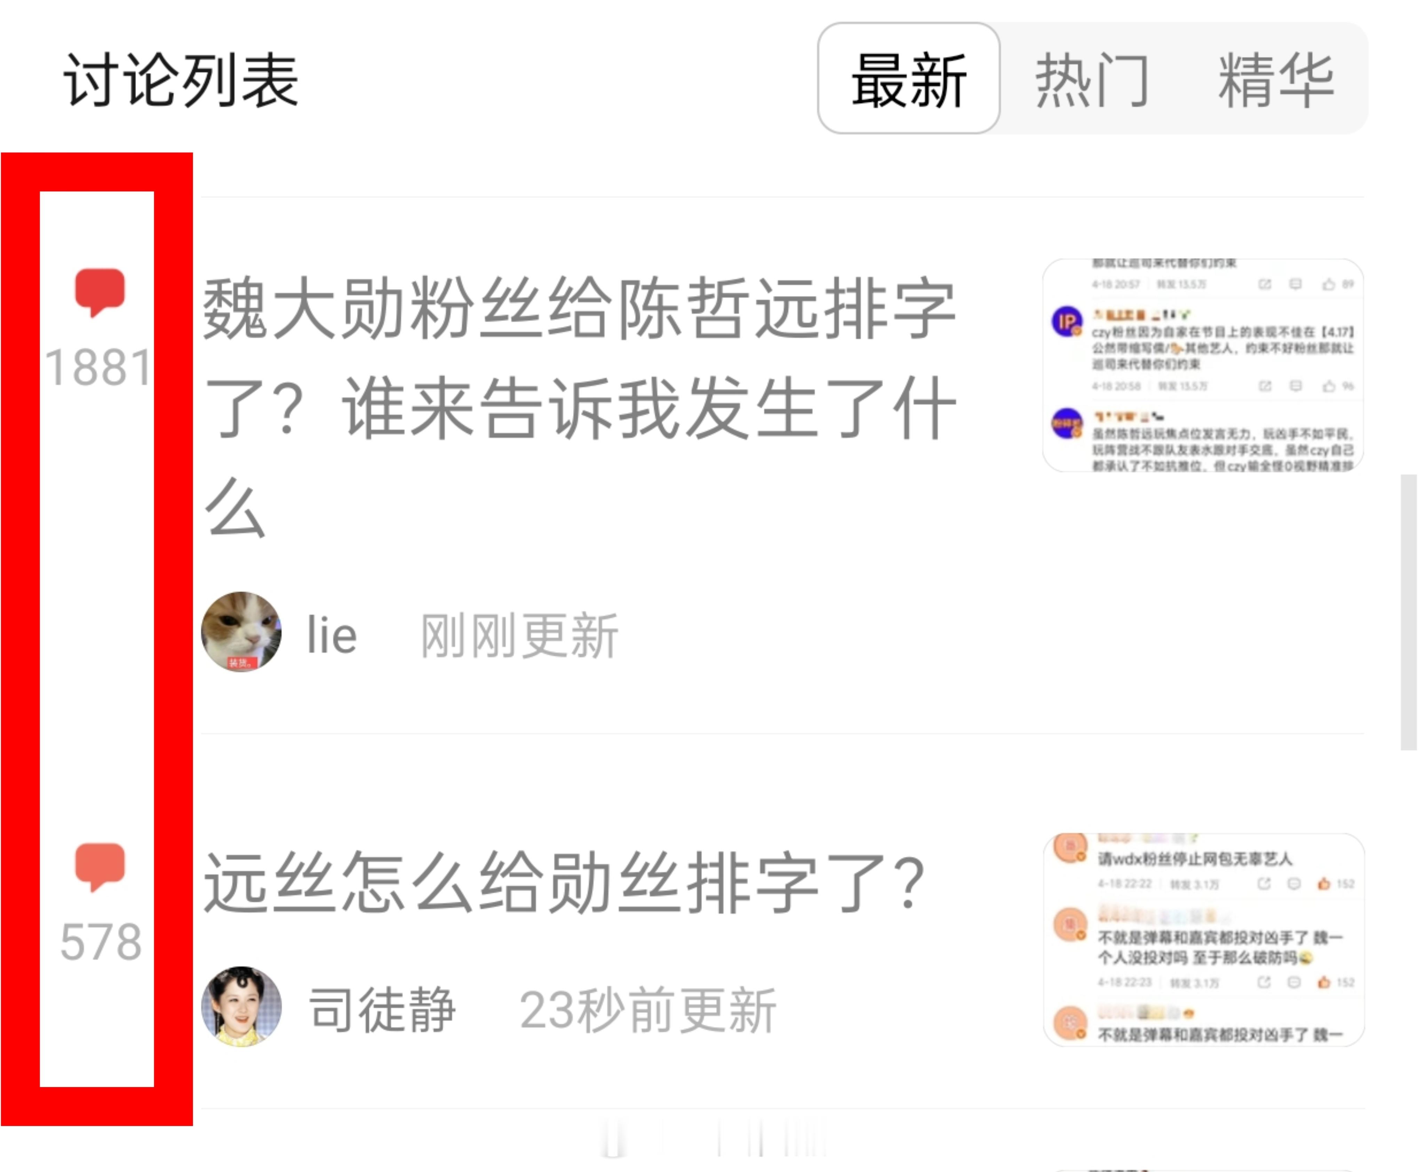The height and width of the screenshot is (1172, 1425).
Task: Switch to the 最新 tab
Action: [909, 79]
